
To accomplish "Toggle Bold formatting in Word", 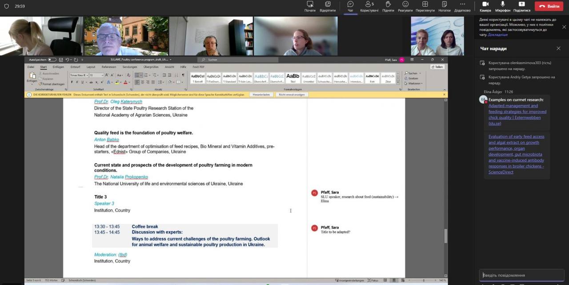I will (x=72, y=82).
